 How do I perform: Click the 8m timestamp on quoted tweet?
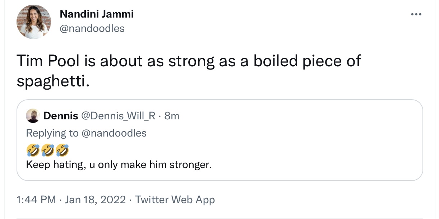(x=171, y=116)
